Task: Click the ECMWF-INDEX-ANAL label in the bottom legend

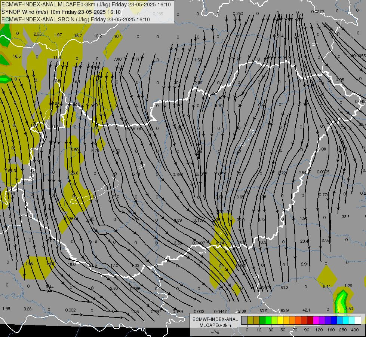Action: point(215,319)
